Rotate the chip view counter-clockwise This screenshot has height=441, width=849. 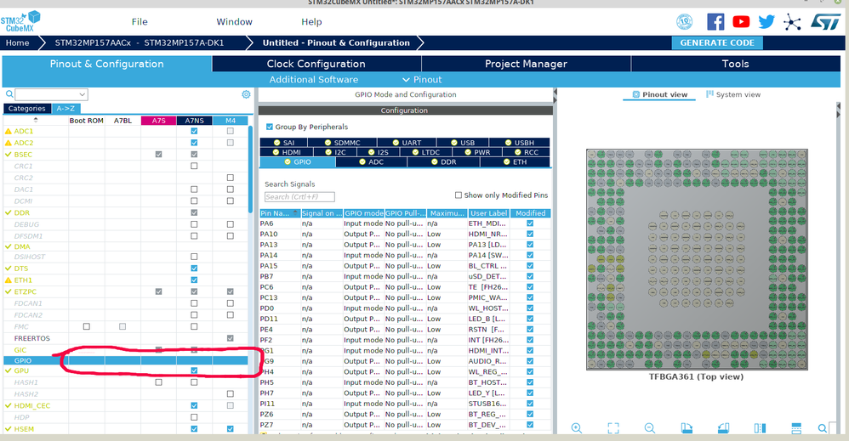[723, 428]
